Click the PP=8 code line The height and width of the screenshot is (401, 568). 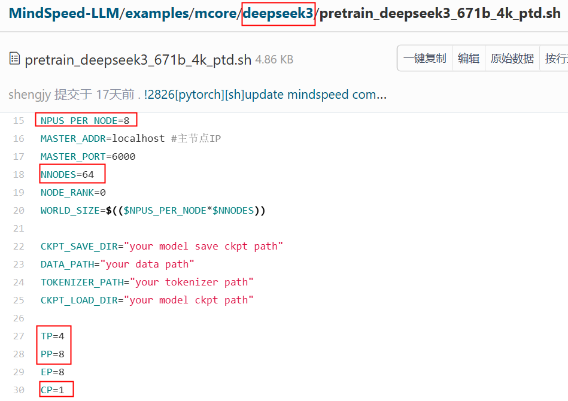point(53,354)
